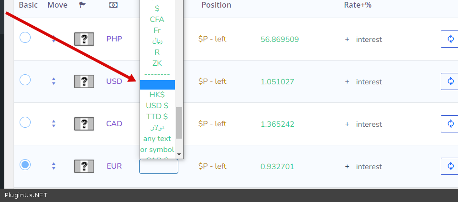Viewport: 458px width, 202px height.
Task: Set USD as the basic currency
Action: click(25, 80)
